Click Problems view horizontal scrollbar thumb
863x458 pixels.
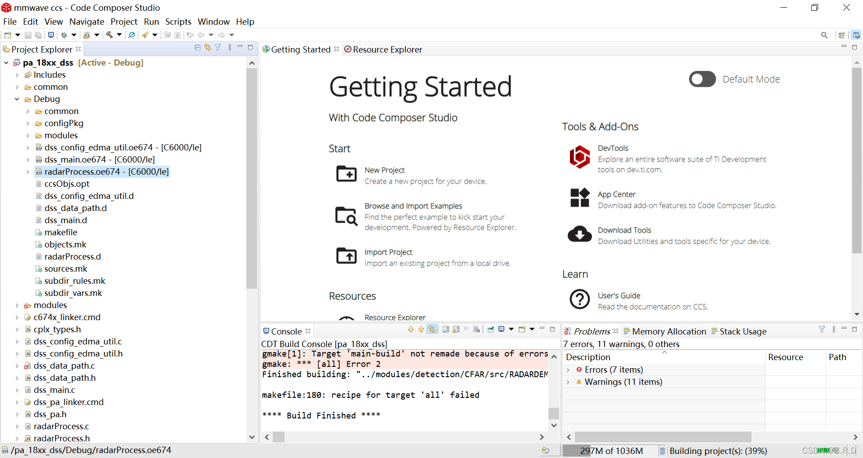(x=663, y=437)
